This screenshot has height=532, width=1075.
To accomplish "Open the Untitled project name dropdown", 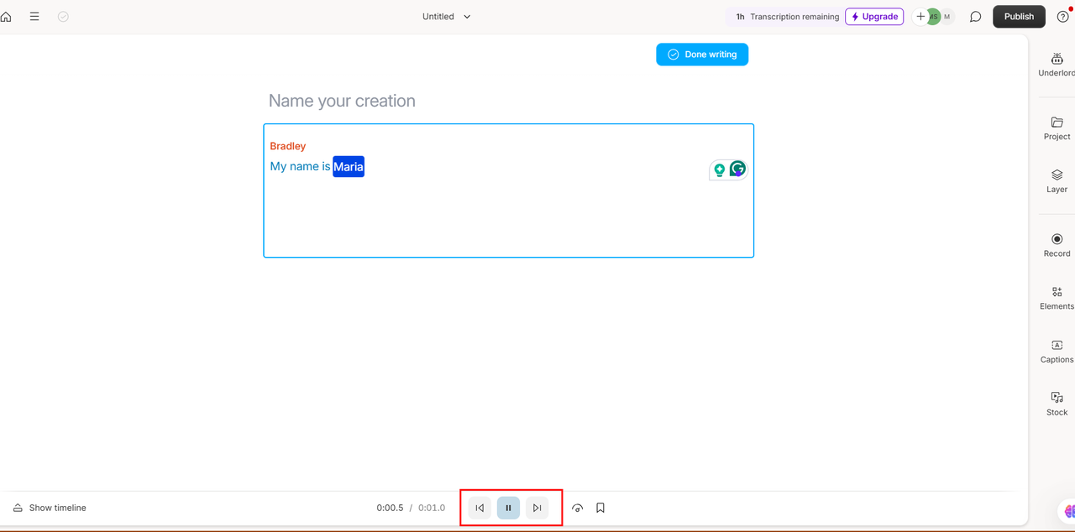I will coord(446,17).
